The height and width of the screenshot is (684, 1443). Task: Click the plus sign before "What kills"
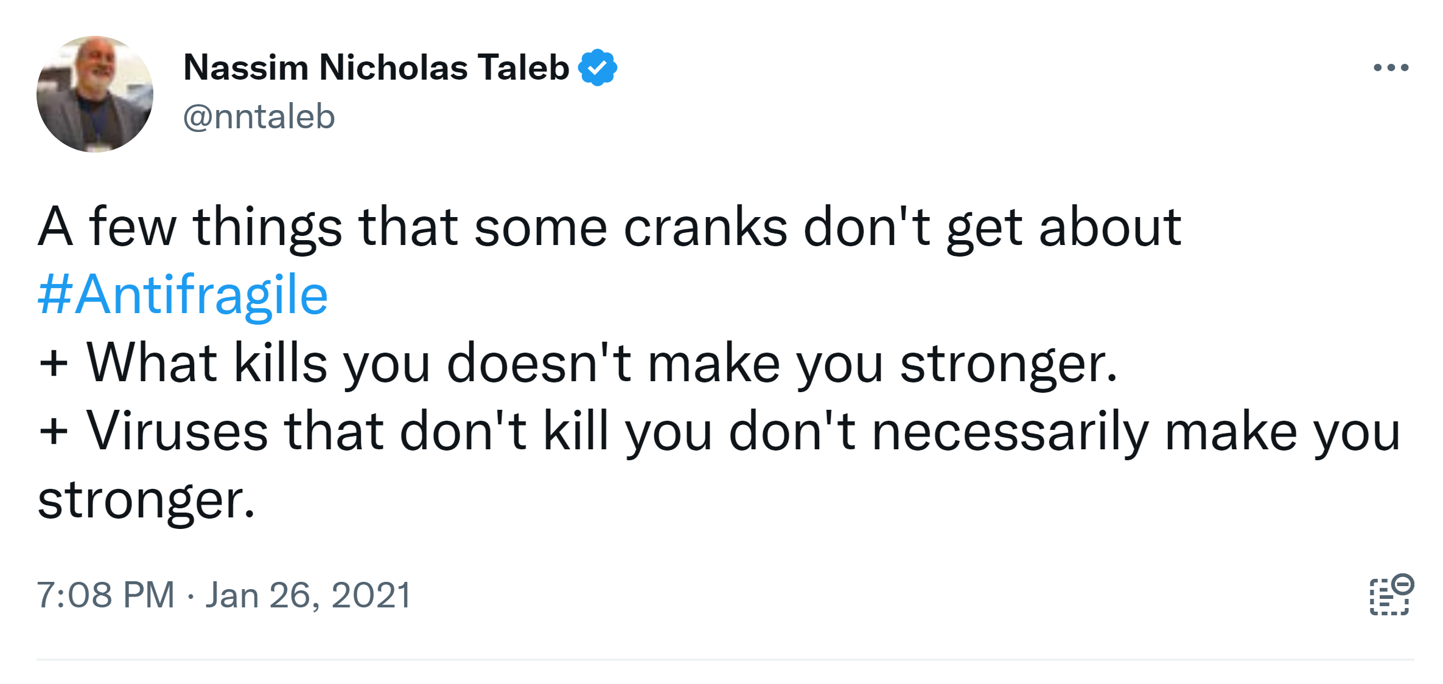pos(54,364)
